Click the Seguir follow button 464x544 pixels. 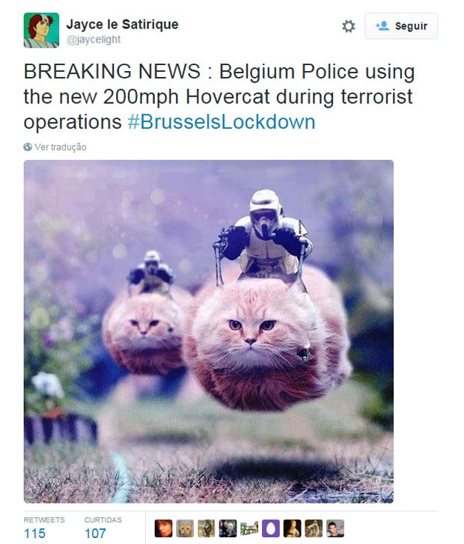(401, 26)
